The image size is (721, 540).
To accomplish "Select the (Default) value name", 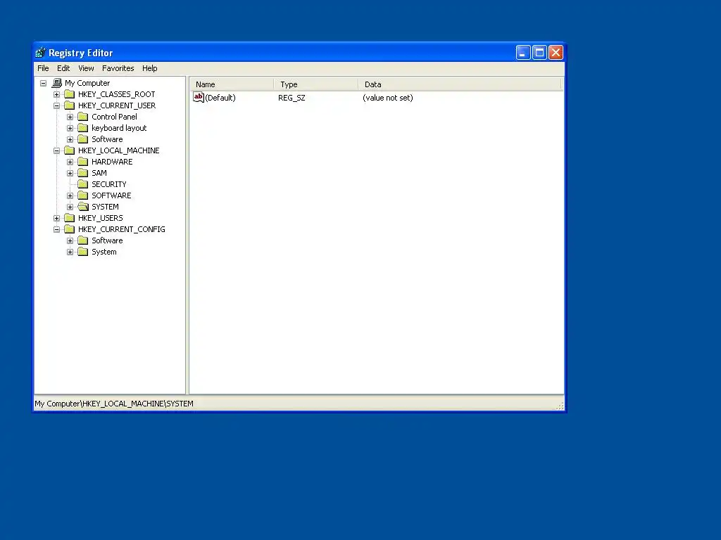I will tap(220, 98).
